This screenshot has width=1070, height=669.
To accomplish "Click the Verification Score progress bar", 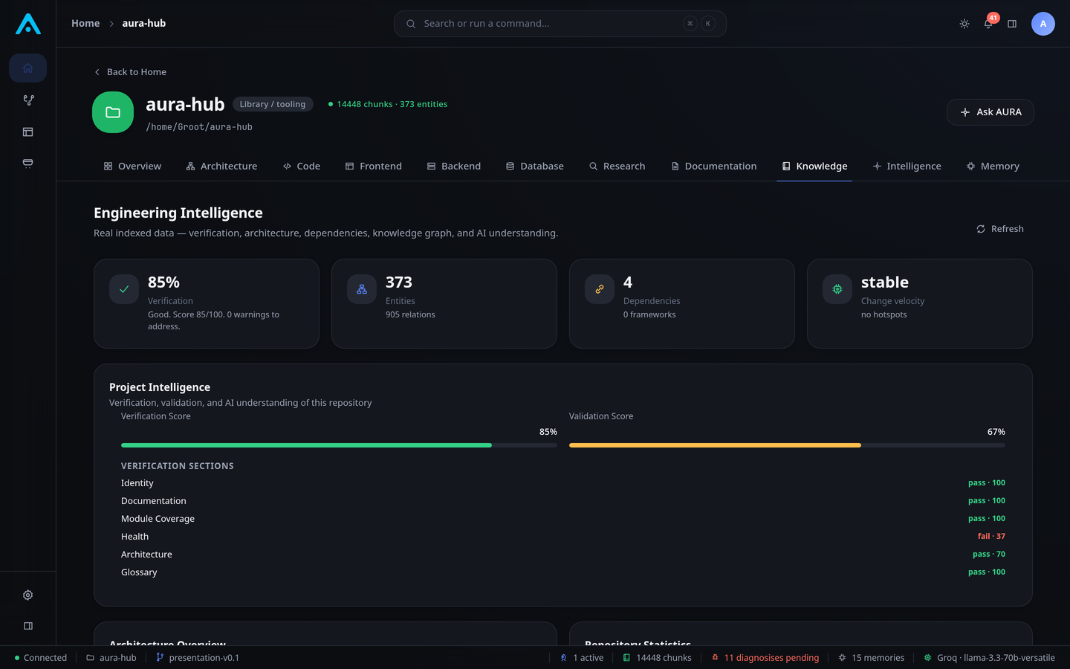I will pos(339,445).
